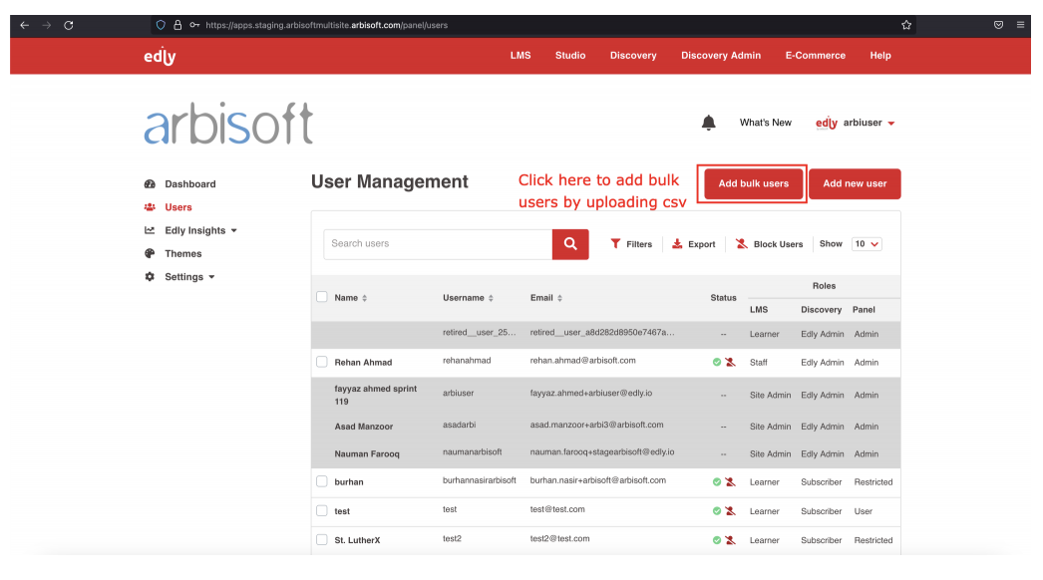
Task: Click the name Nauman Farooq
Action: [x=367, y=454]
